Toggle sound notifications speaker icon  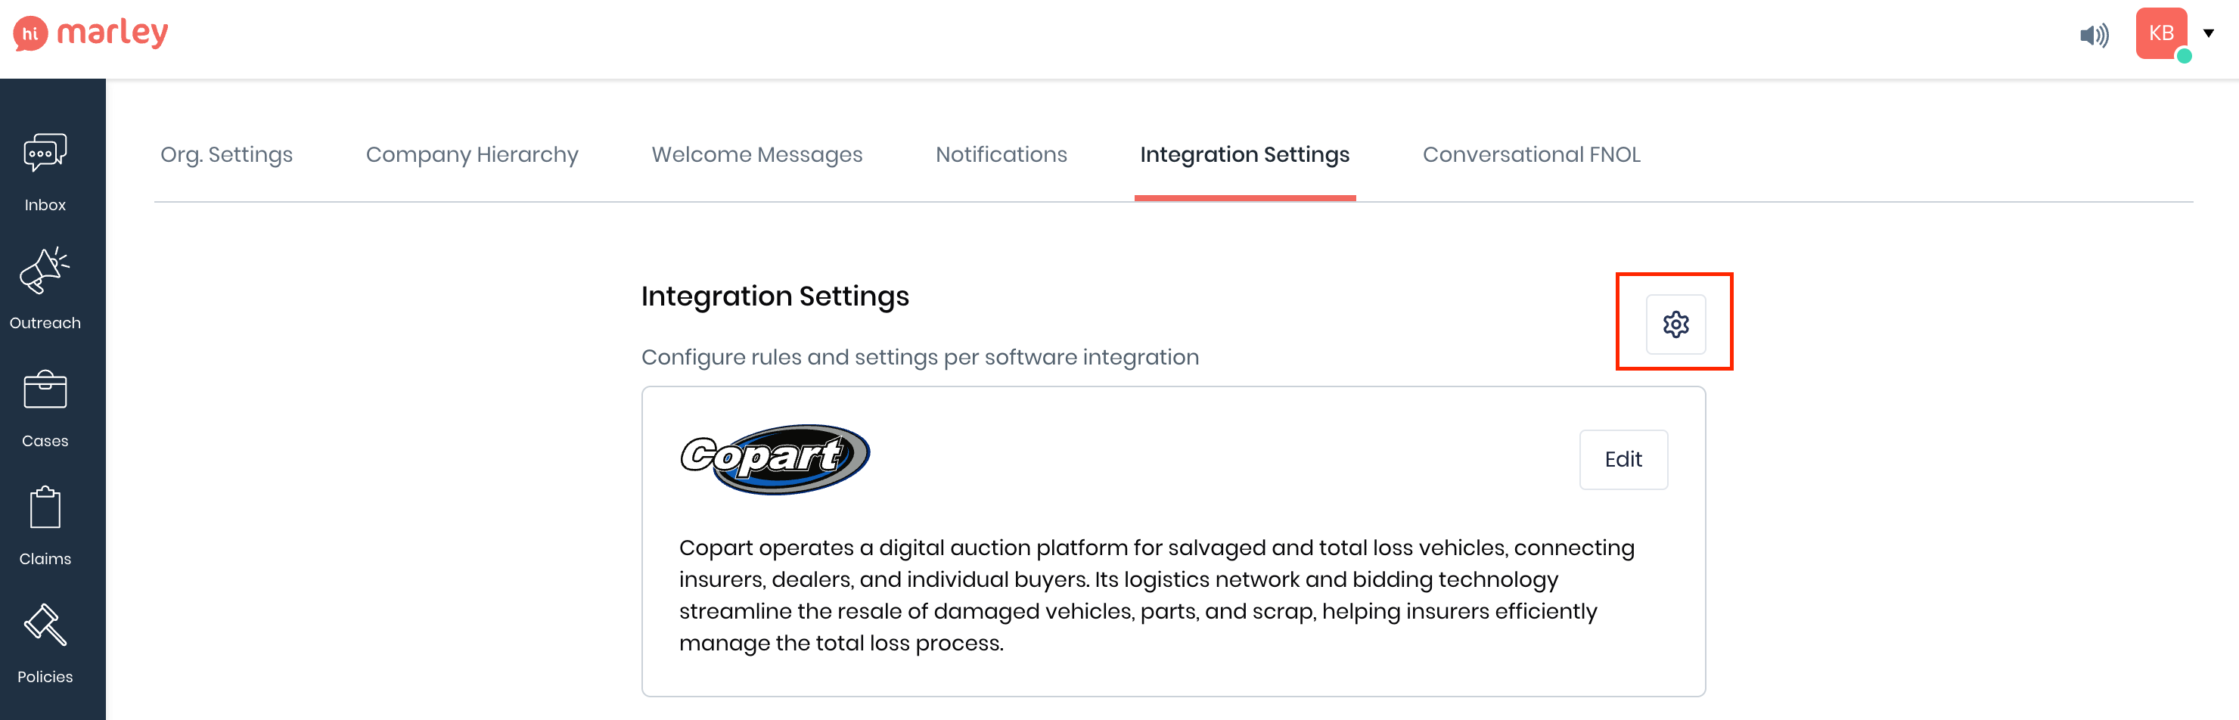[2093, 35]
